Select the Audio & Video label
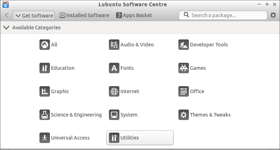The image size is (280, 150). click(x=137, y=45)
